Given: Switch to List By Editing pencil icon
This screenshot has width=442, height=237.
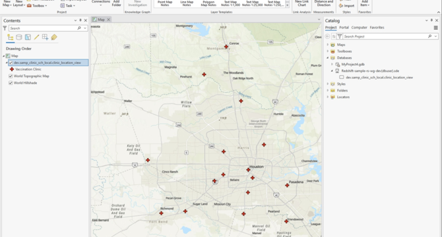Looking at the screenshot, I should pyautogui.click(x=36, y=38).
